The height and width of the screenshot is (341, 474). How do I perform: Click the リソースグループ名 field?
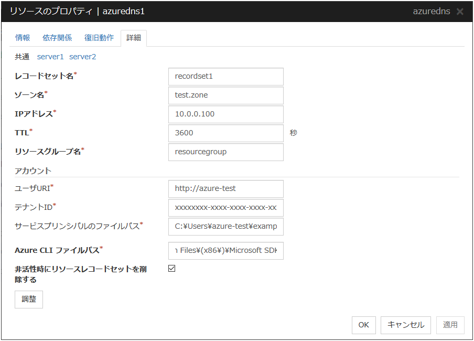[x=225, y=152]
